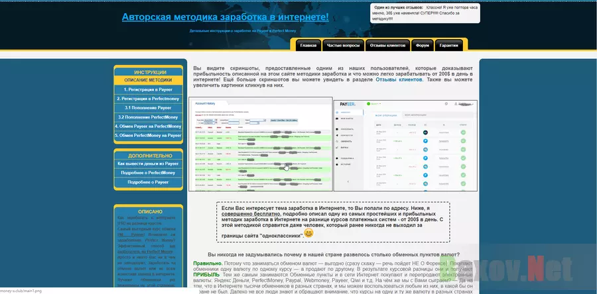Open 'Подробнее о Payeer' sidebar link
This screenshot has height=294, width=597.
148,182
